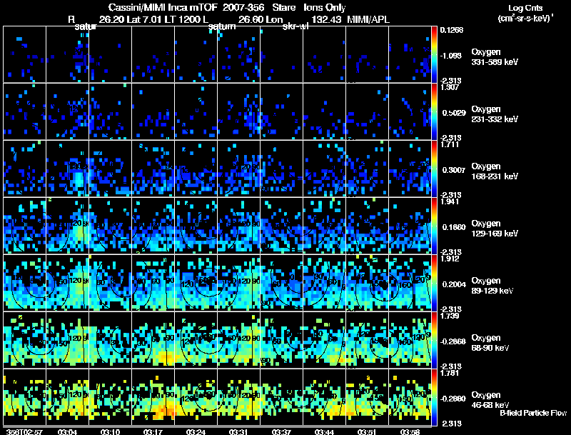Click the skr-wl header label
571x435 pixels.
pos(295,26)
